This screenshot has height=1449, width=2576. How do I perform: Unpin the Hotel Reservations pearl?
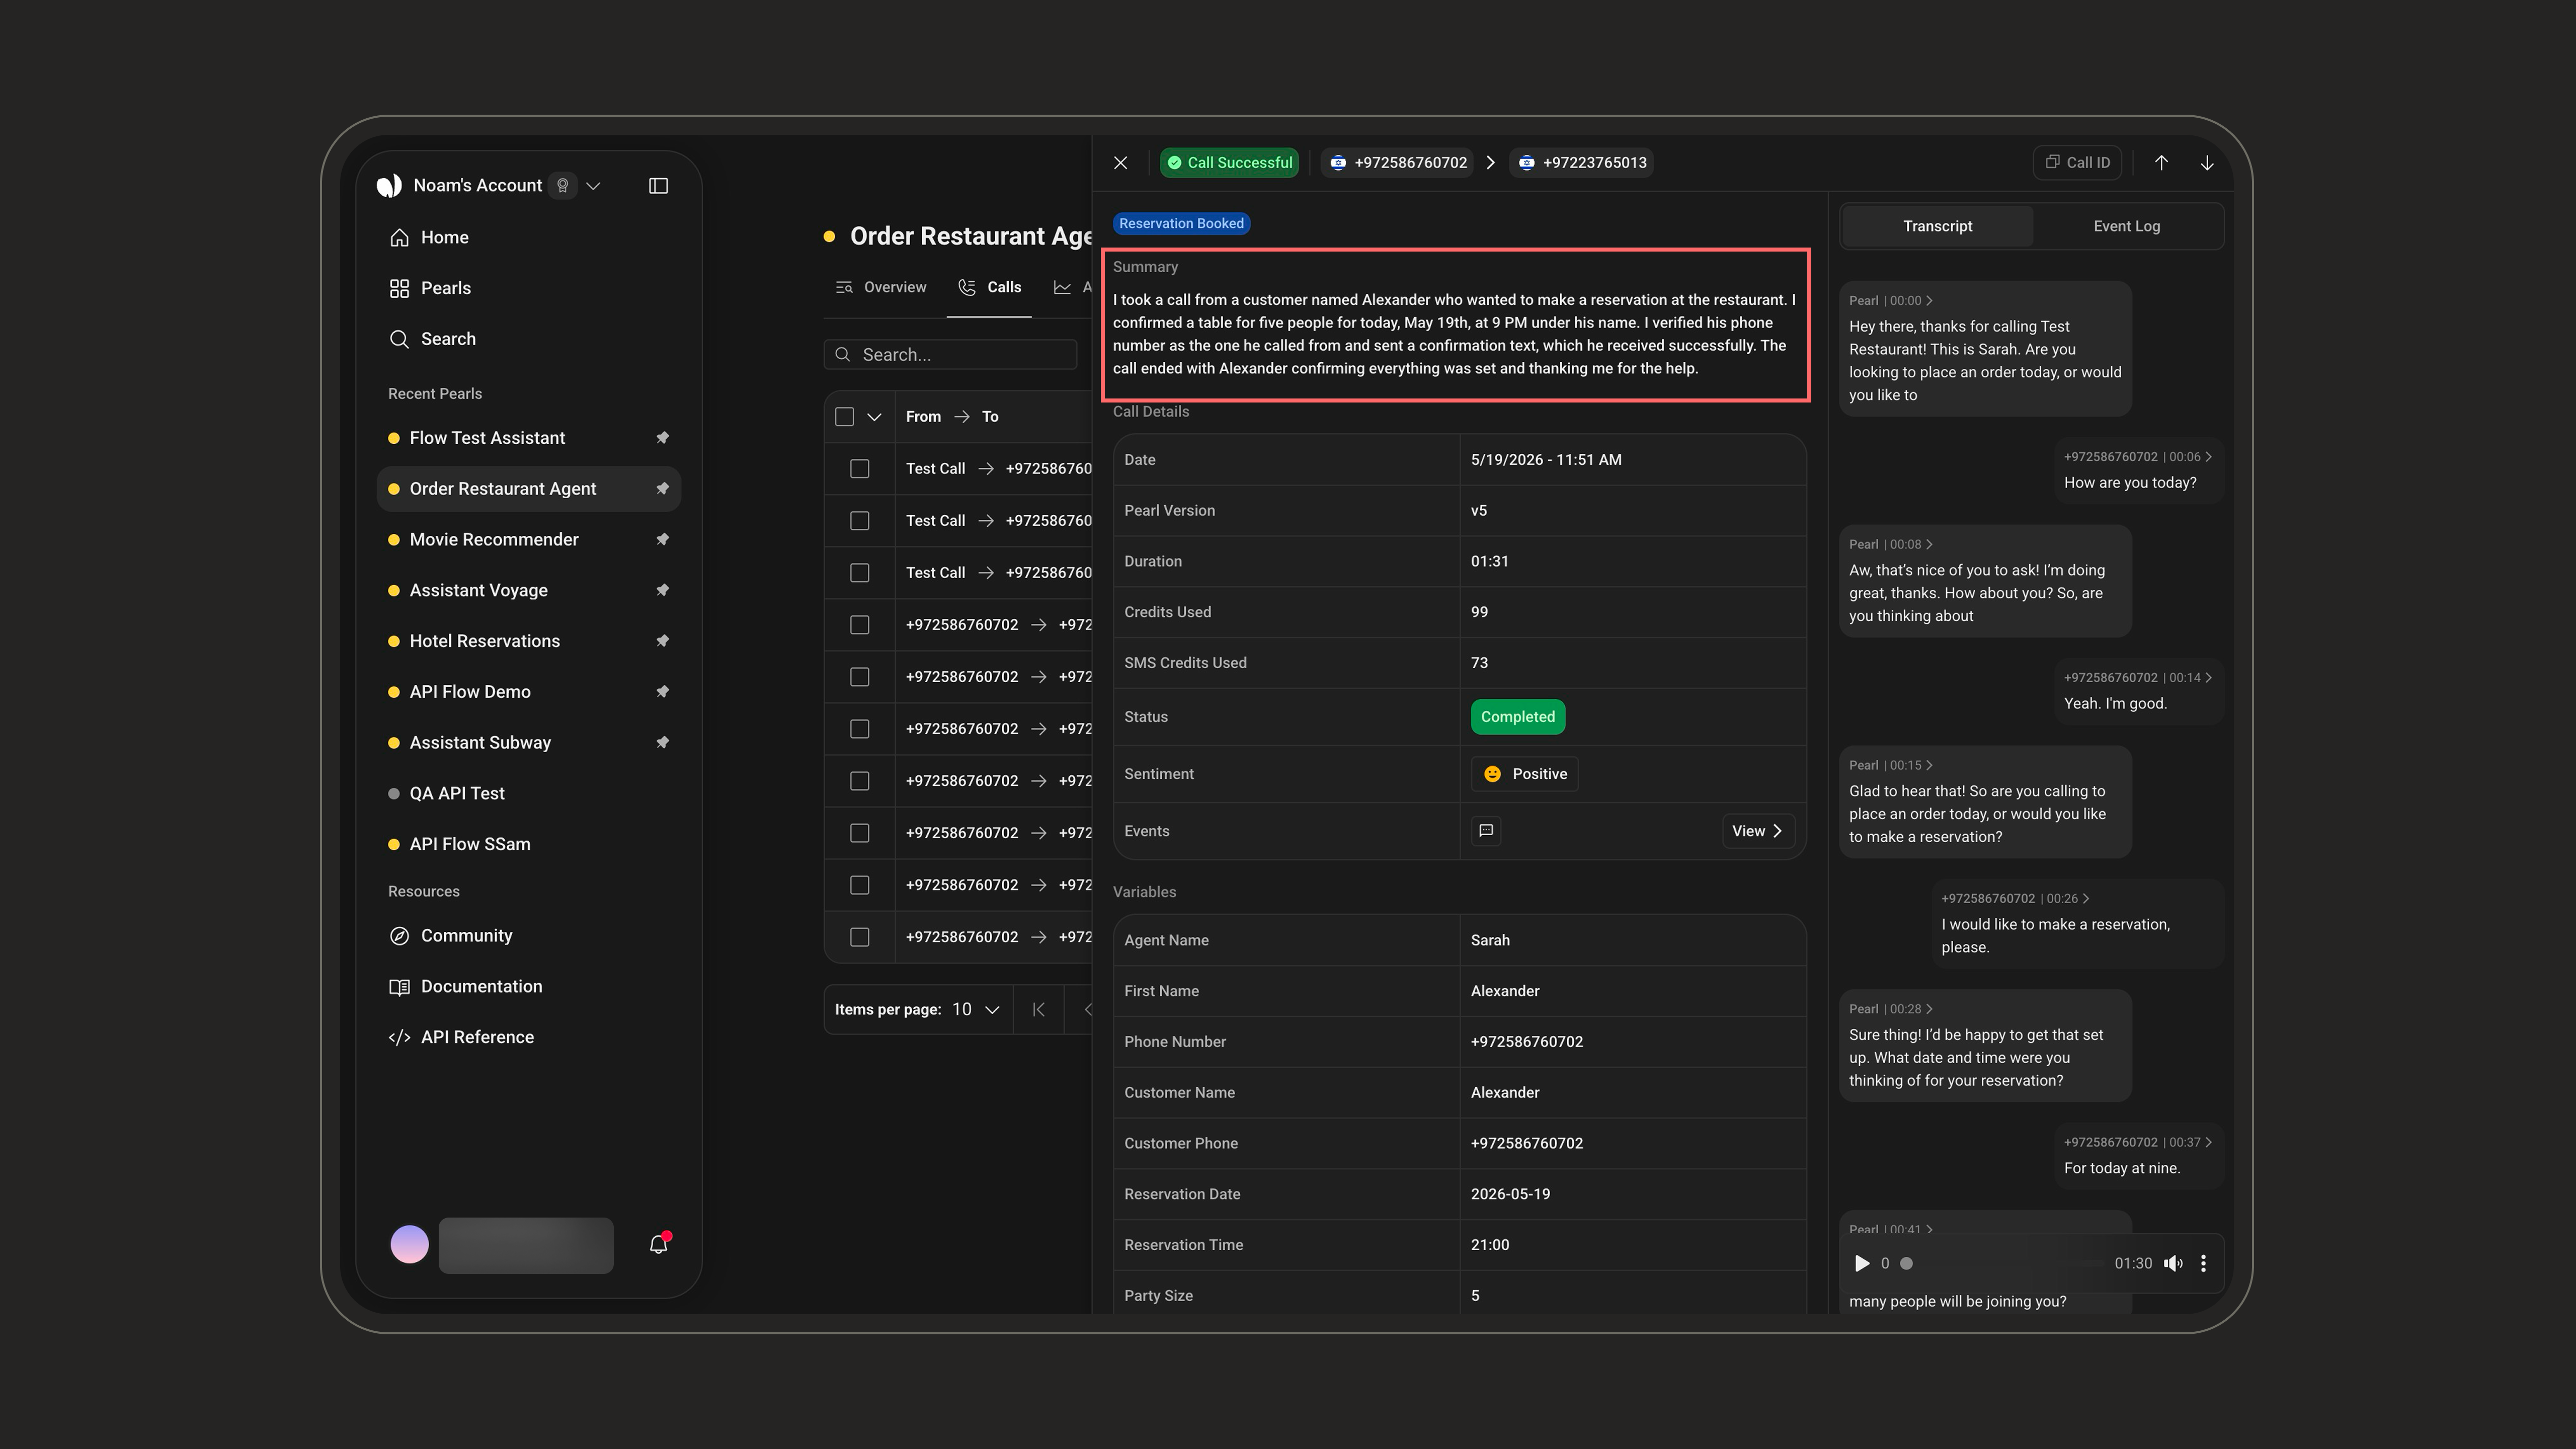coord(662,641)
